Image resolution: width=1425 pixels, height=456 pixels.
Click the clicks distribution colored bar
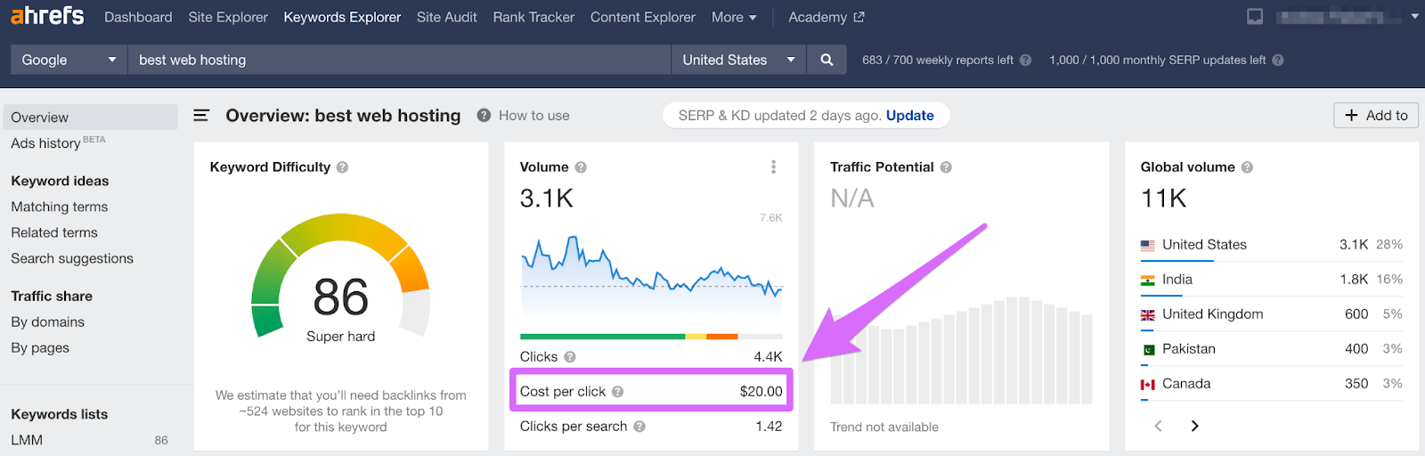pyautogui.click(x=651, y=337)
